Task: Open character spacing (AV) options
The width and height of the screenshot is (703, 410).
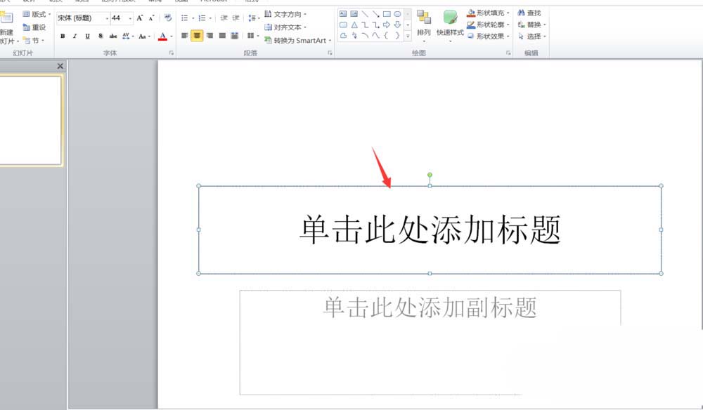Action: [128, 37]
